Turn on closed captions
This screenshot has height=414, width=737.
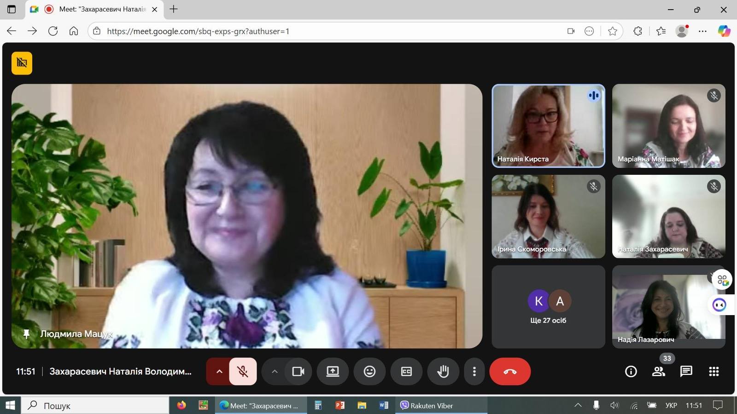point(406,371)
